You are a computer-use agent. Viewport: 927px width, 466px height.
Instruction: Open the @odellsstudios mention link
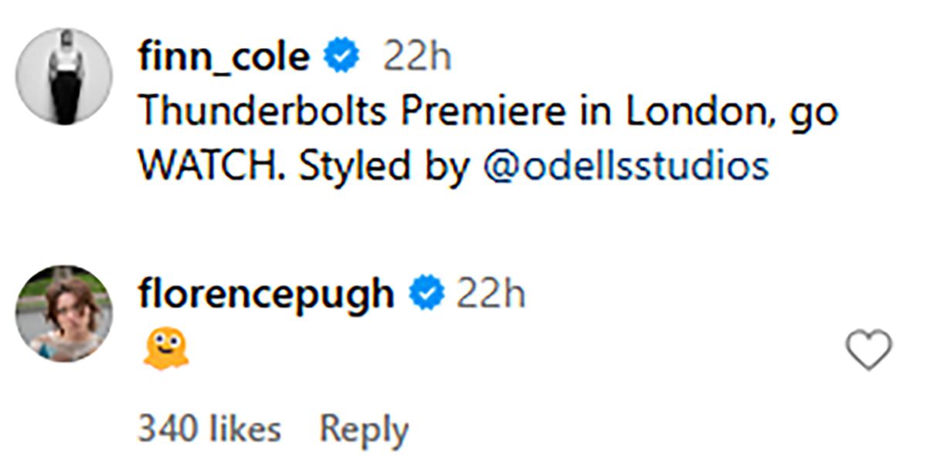625,167
